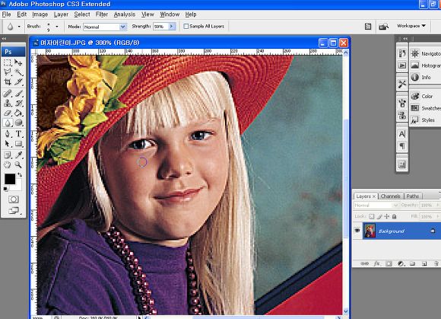
Task: Open the Swatches panel
Action: click(425, 108)
